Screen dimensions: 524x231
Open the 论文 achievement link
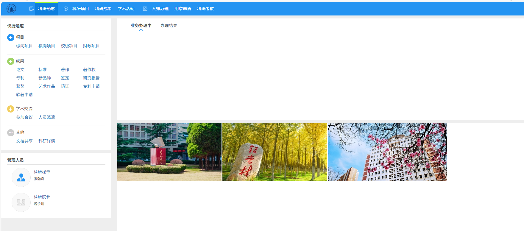[20, 70]
